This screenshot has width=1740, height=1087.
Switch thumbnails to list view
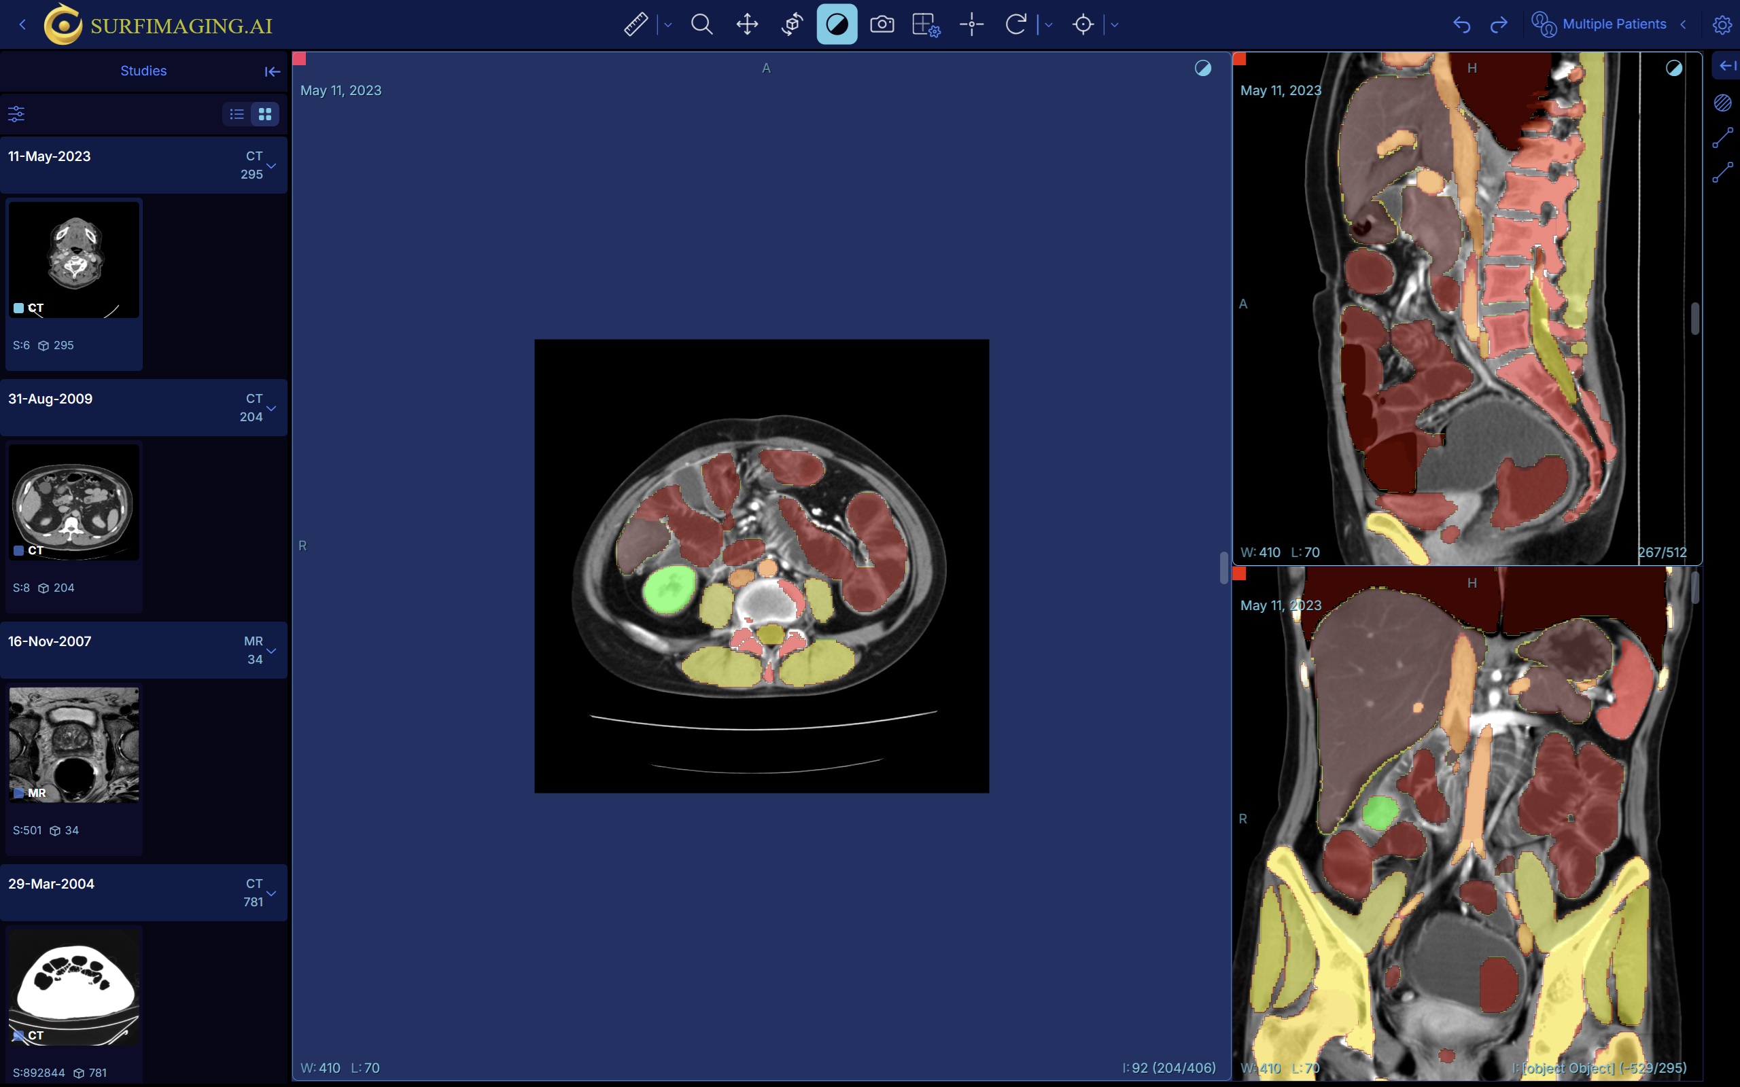point(237,113)
